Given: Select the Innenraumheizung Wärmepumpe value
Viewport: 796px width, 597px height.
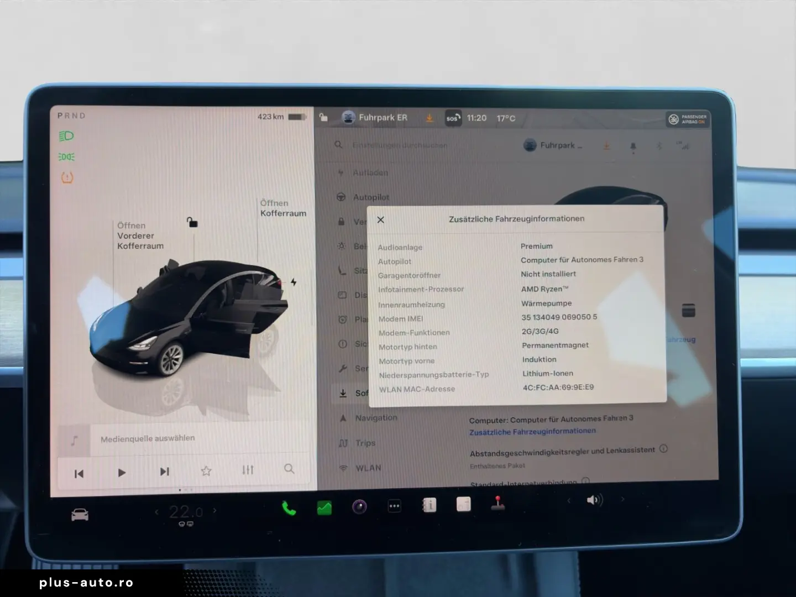Looking at the screenshot, I should pos(547,303).
